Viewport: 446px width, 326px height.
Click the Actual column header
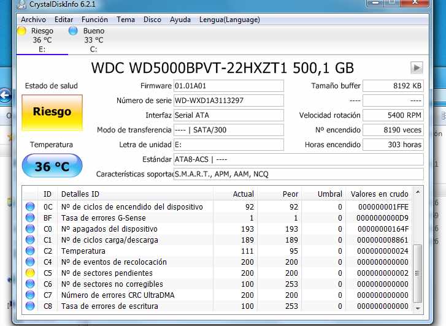tap(235, 194)
